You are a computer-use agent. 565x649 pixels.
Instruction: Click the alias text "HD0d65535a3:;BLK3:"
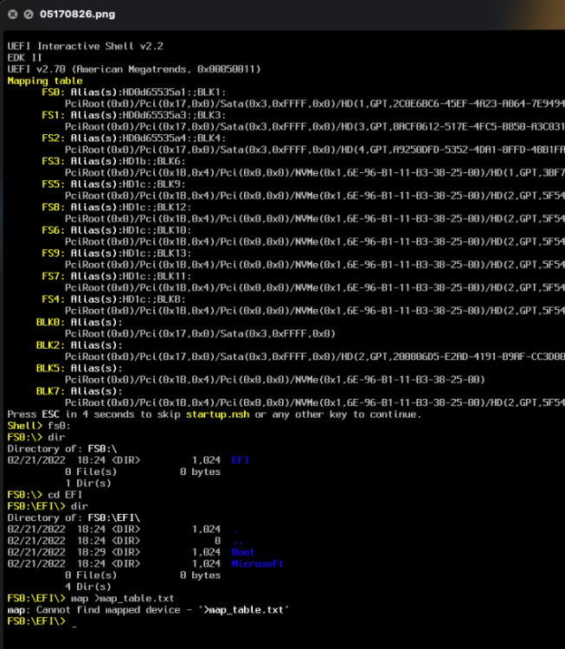pos(174,115)
